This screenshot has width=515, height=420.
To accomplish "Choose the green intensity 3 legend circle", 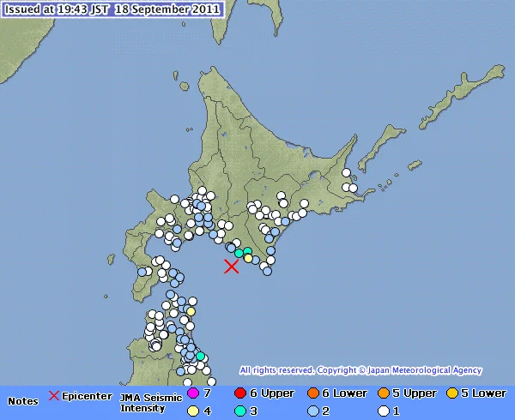I will point(240,411).
